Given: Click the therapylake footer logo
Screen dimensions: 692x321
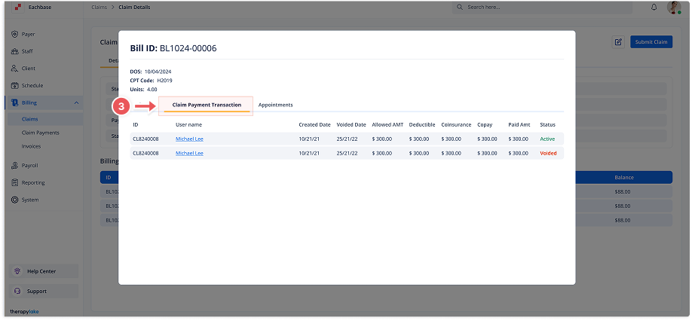Looking at the screenshot, I should click(x=24, y=311).
